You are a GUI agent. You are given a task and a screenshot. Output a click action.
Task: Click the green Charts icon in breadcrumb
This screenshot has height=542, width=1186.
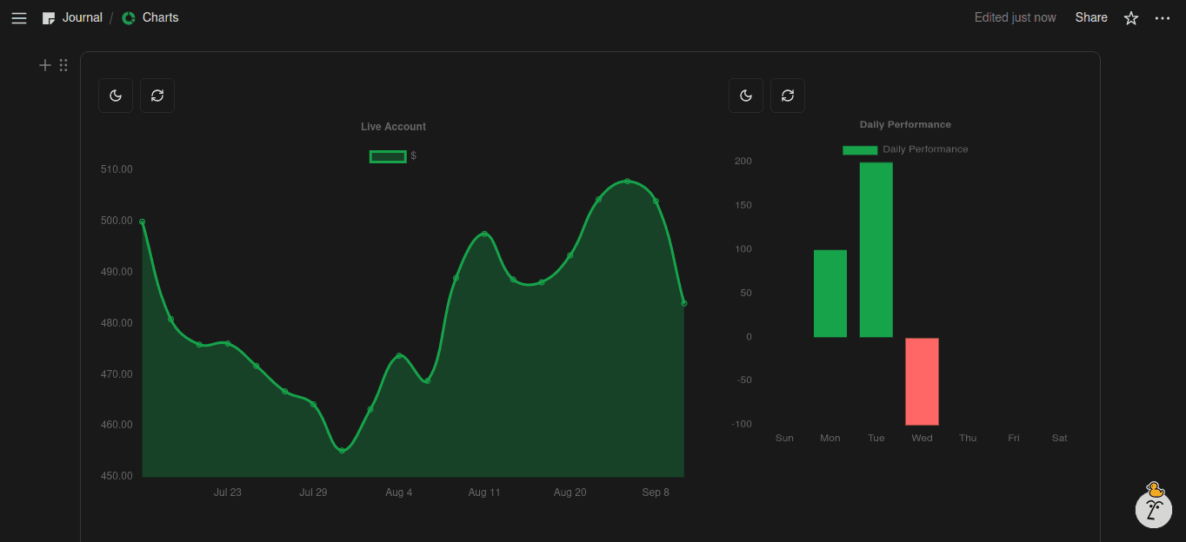point(127,17)
